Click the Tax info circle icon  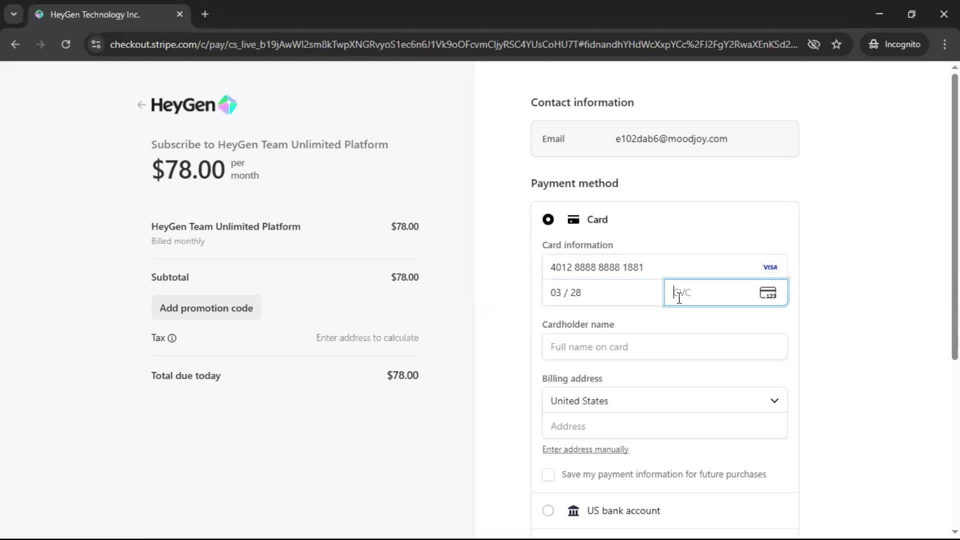pos(172,338)
